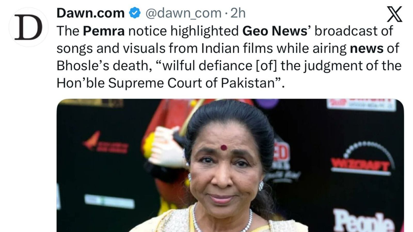Image resolution: width=413 pixels, height=232 pixels.
Task: Open the 2h timestamp link
Action: pyautogui.click(x=238, y=13)
